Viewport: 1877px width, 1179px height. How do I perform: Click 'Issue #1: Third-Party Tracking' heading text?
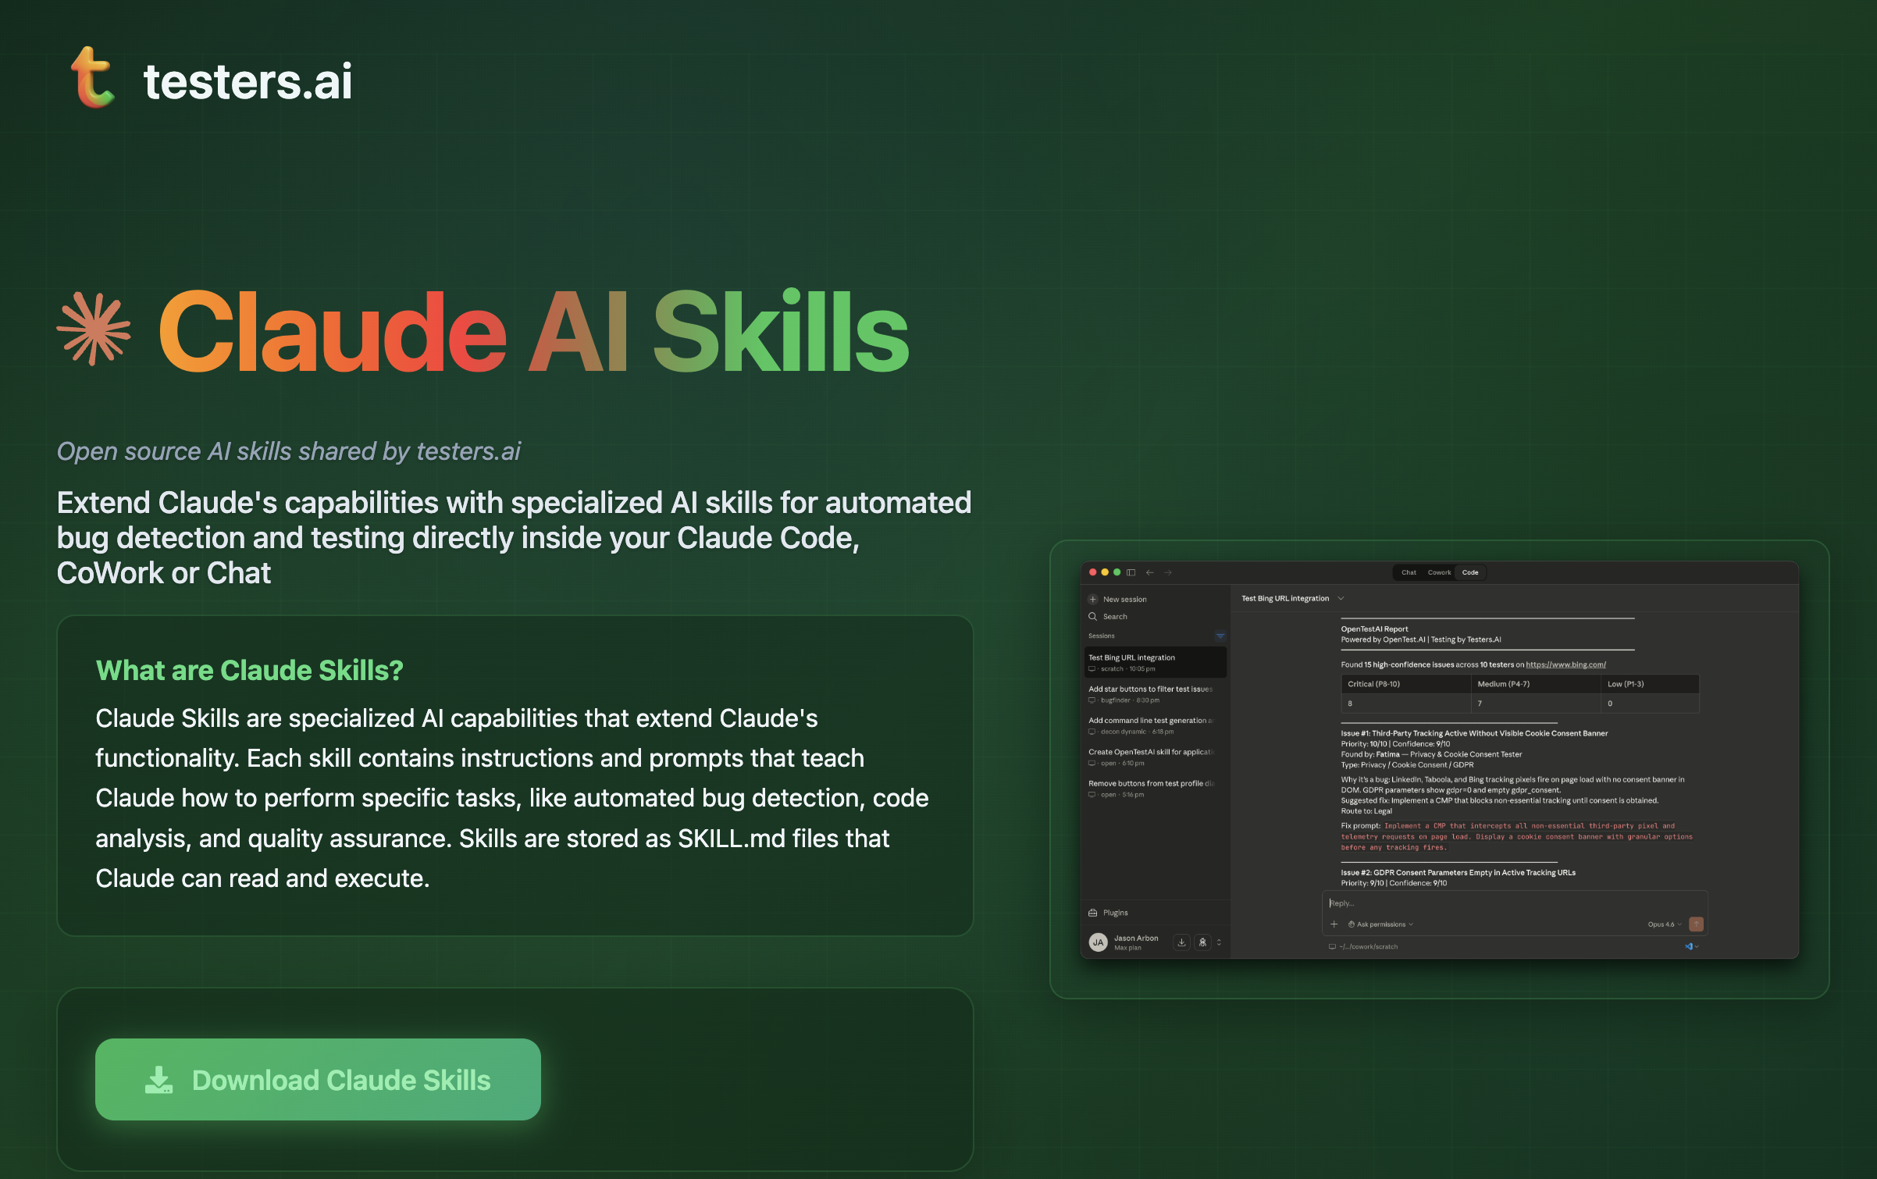pos(1474,733)
